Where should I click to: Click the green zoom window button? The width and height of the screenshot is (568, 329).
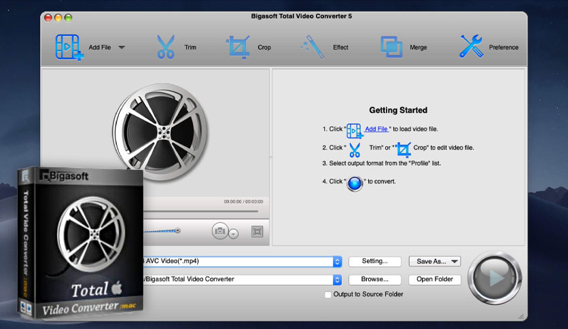68,18
